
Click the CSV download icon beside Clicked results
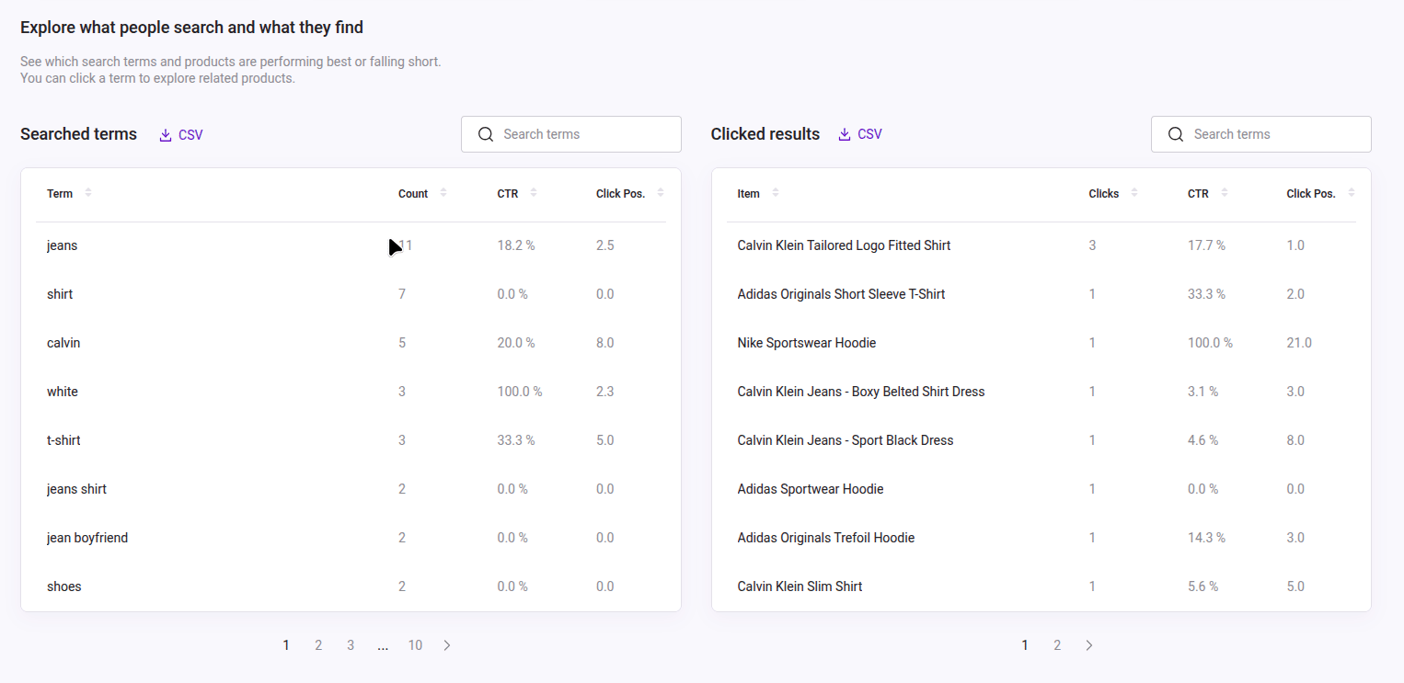pos(844,134)
